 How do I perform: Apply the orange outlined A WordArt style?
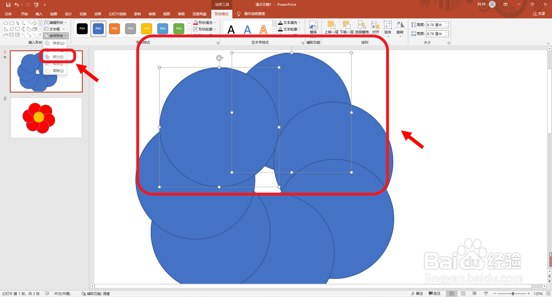tap(263, 29)
